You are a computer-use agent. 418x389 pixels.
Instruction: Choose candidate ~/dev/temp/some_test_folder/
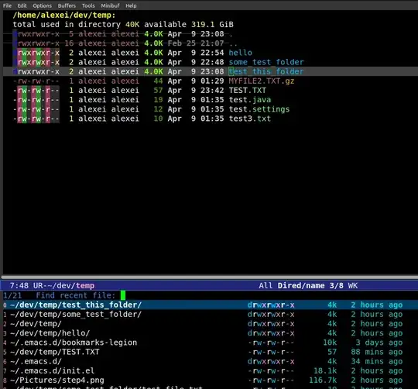point(76,315)
